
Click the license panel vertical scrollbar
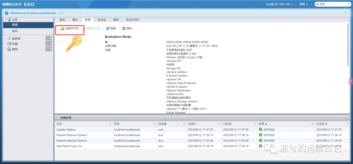pyautogui.click(x=348, y=44)
